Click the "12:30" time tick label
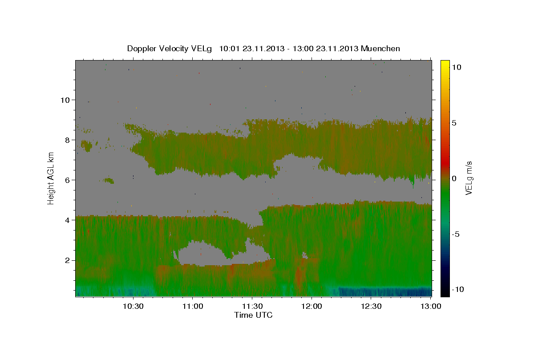Viewport: 534px width, 356px height. coord(371,307)
